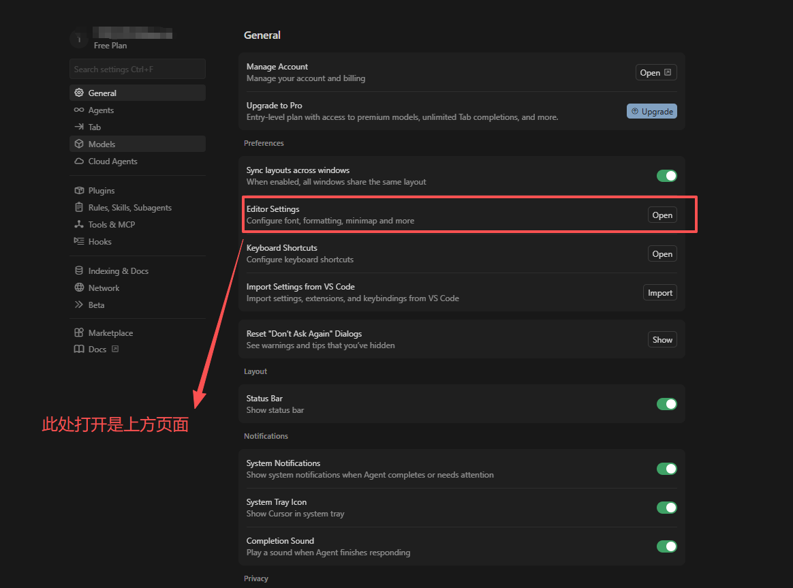Click the Rules, Skills, Subagents clipboard icon
The height and width of the screenshot is (588, 793).
79,207
